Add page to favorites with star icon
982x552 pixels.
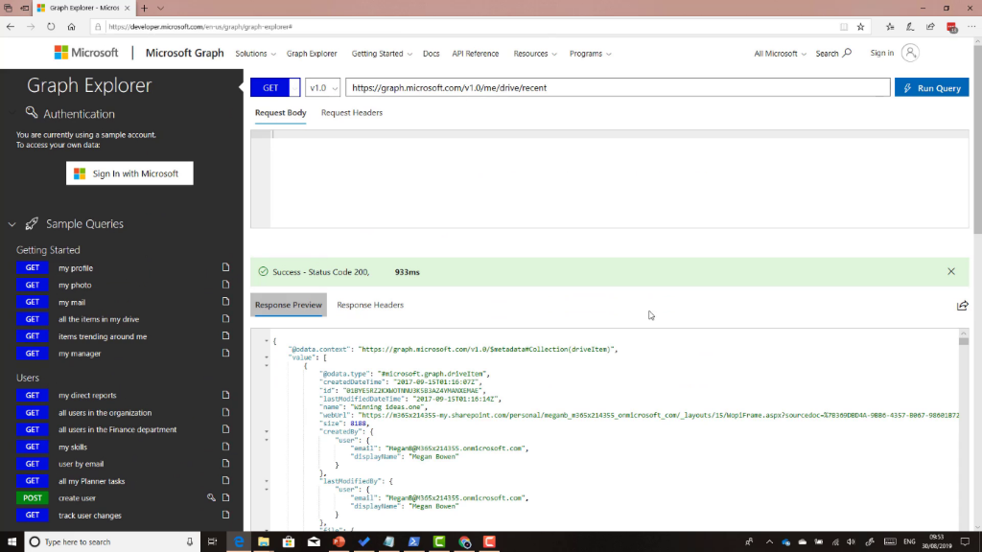tap(860, 27)
